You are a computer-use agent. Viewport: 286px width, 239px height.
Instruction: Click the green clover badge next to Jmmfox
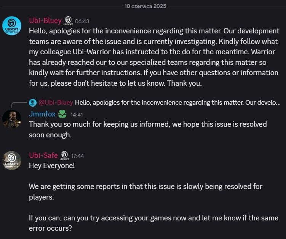click(x=62, y=114)
